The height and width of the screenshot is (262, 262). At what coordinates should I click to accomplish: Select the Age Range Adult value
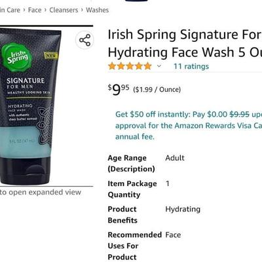point(175,158)
